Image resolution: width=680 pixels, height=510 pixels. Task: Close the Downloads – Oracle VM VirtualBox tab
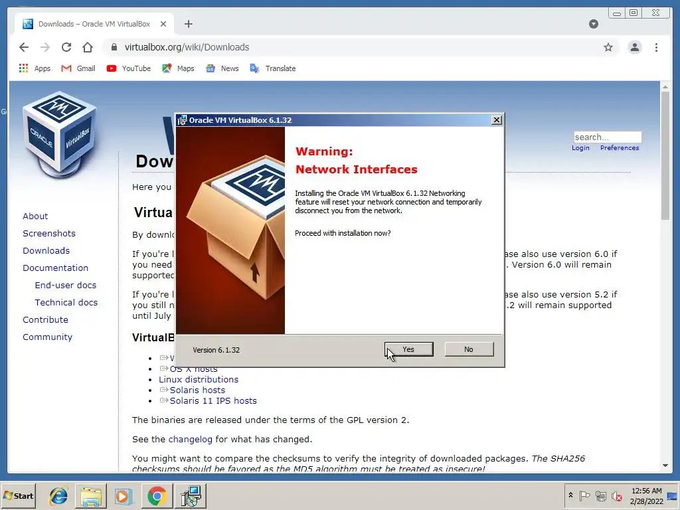pyautogui.click(x=163, y=24)
